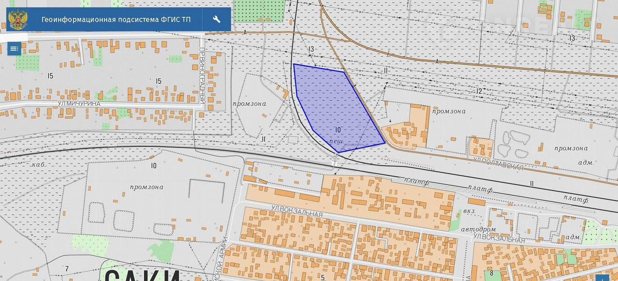
Task: Click the 'Геоинформационная подсистема ФГИС ТП' title
Action: tap(116, 20)
